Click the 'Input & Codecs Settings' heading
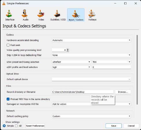Image resolution: width=141 pixels, height=130 pixels. tap(24, 26)
